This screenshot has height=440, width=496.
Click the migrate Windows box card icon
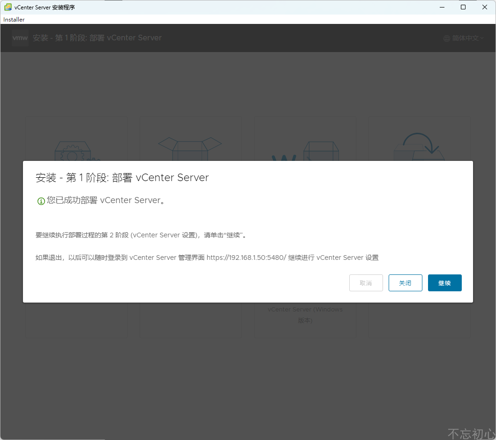coord(305,151)
